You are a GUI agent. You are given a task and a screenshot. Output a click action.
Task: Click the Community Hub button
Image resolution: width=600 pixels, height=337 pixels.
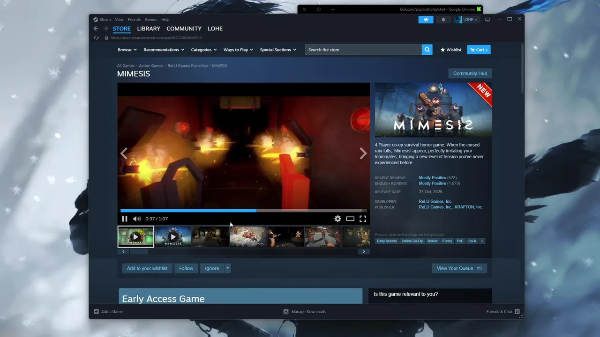click(470, 73)
